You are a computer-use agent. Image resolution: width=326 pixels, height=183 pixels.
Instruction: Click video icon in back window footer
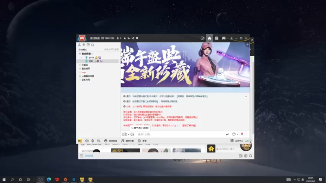click(240, 156)
